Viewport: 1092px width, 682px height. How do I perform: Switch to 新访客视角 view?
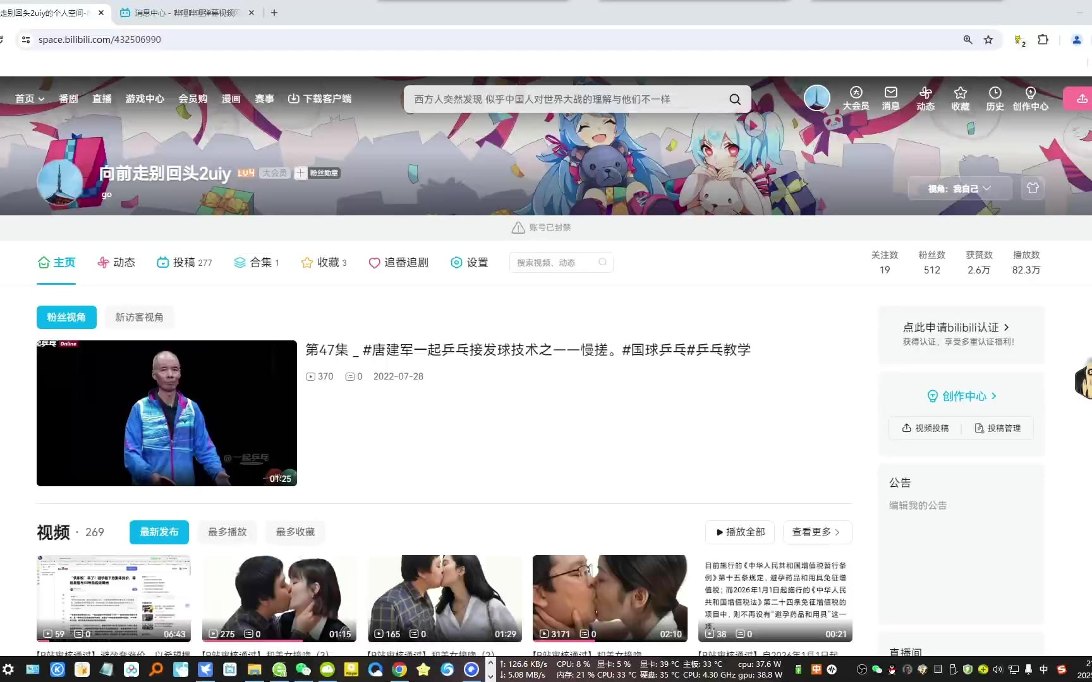point(139,317)
